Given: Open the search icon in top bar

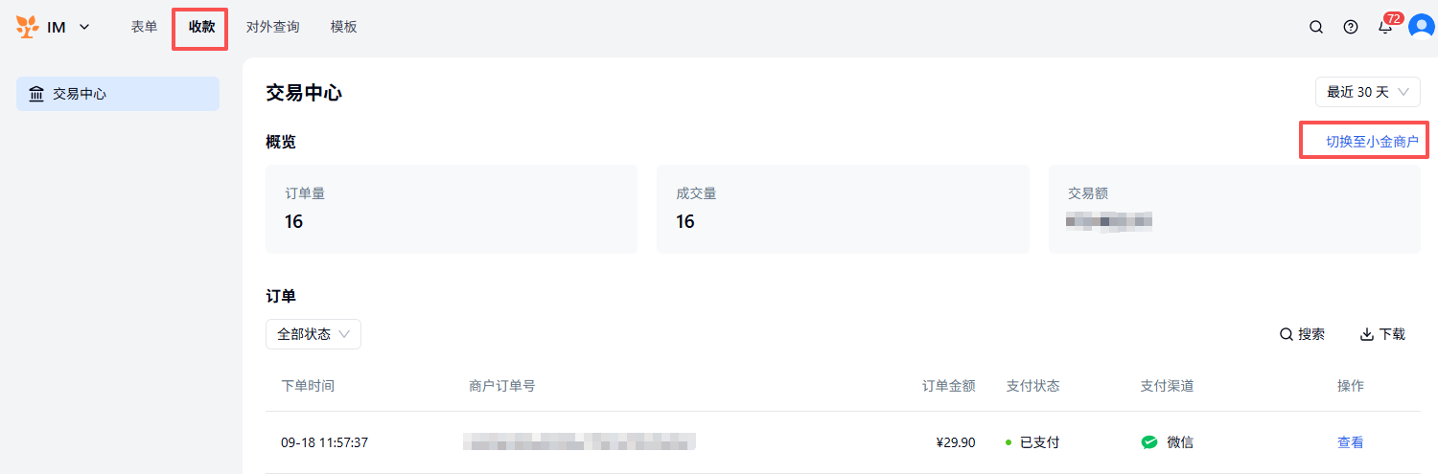Looking at the screenshot, I should tap(1316, 27).
